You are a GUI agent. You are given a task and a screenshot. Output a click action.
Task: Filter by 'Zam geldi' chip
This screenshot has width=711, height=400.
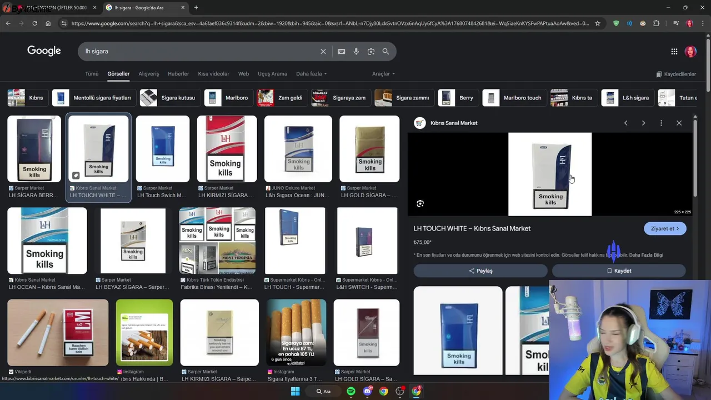(x=282, y=98)
